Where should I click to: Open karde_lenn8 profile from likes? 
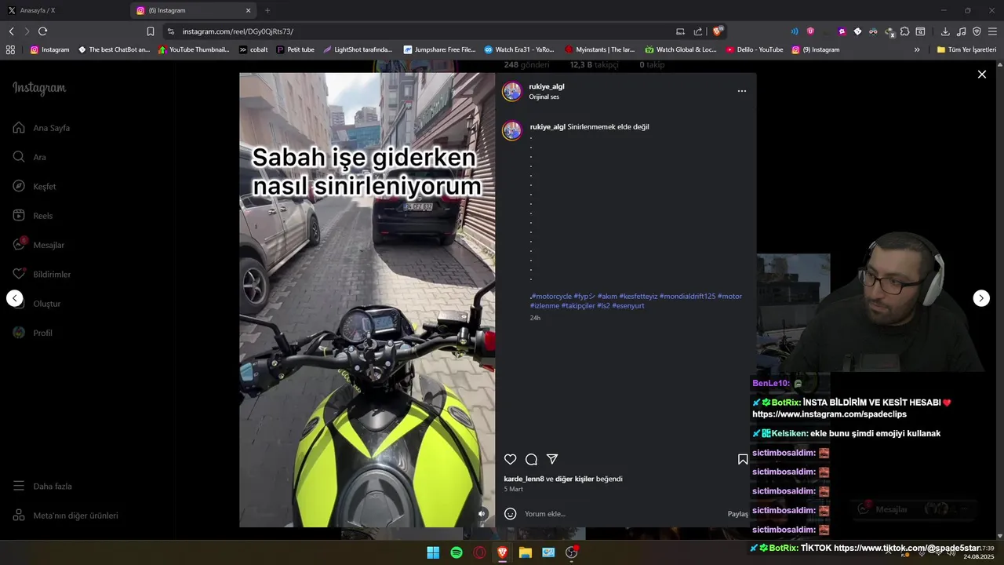coord(523,479)
